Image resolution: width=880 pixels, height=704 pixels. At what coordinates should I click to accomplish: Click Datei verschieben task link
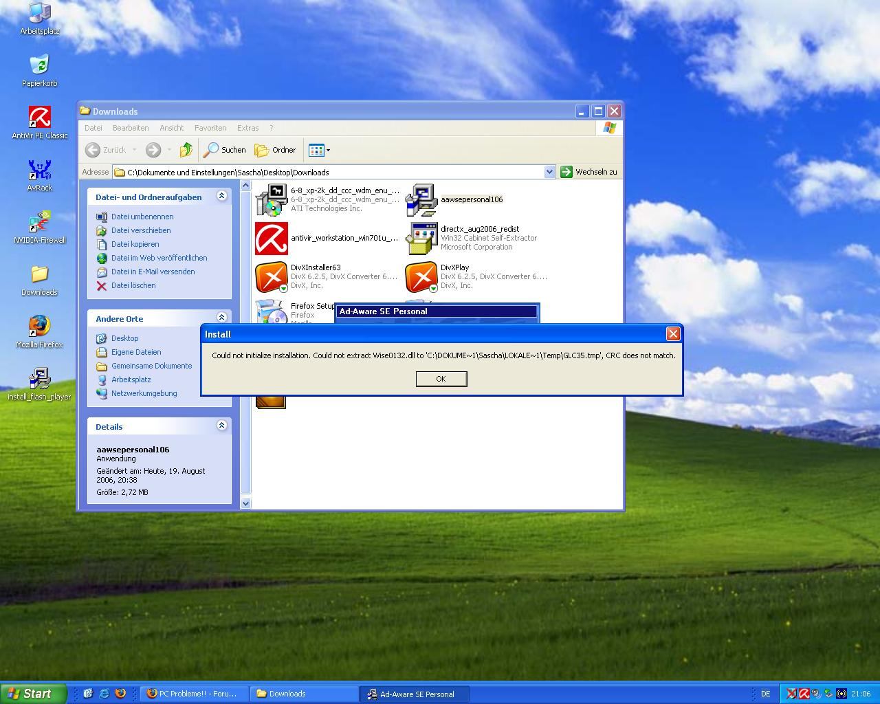pyautogui.click(x=141, y=230)
